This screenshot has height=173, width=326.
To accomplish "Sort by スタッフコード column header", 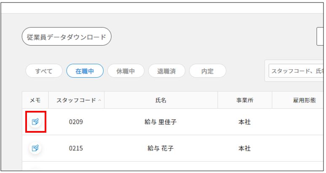I will click(x=76, y=100).
